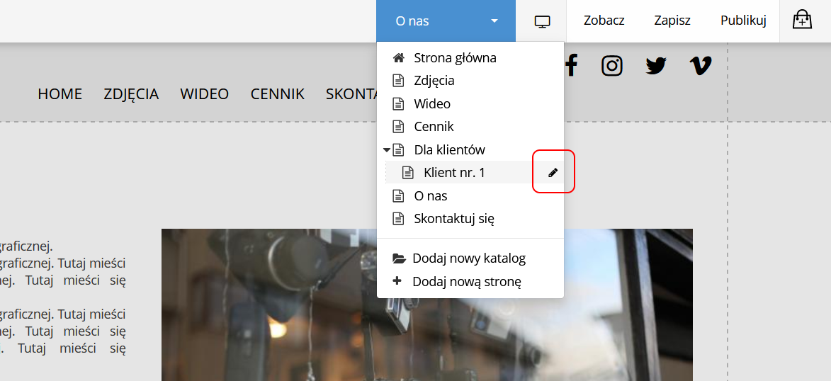Select the Cennik page entry
Viewport: 831px width, 381px height.
click(434, 127)
